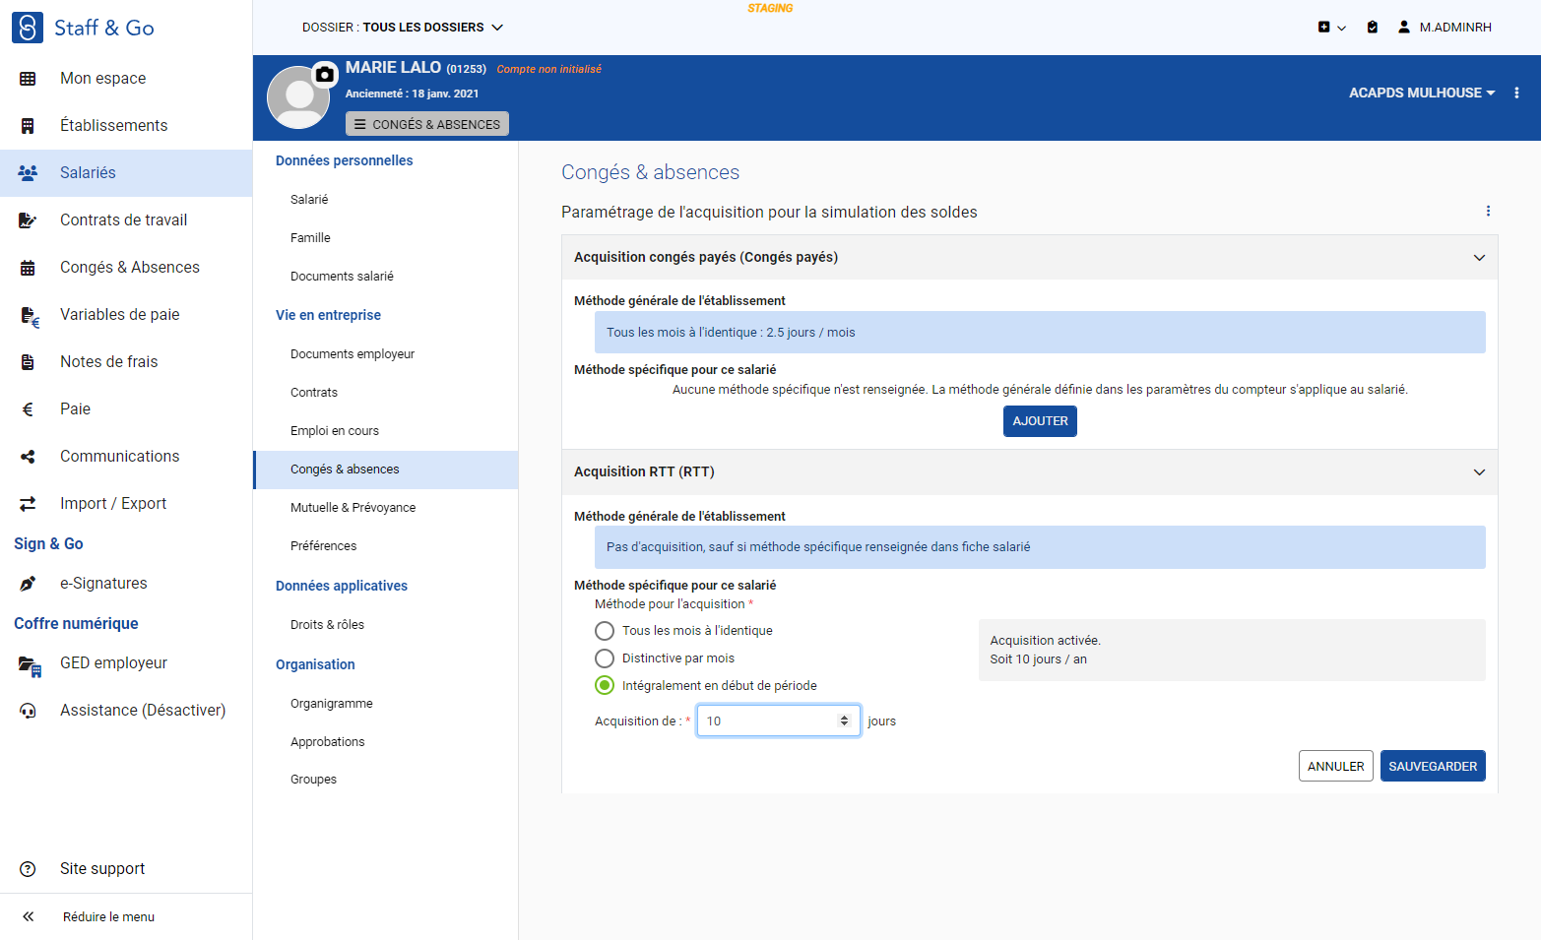
Task: Open the ACAPDS MULHOUSE establishment dropdown
Action: tap(1422, 93)
